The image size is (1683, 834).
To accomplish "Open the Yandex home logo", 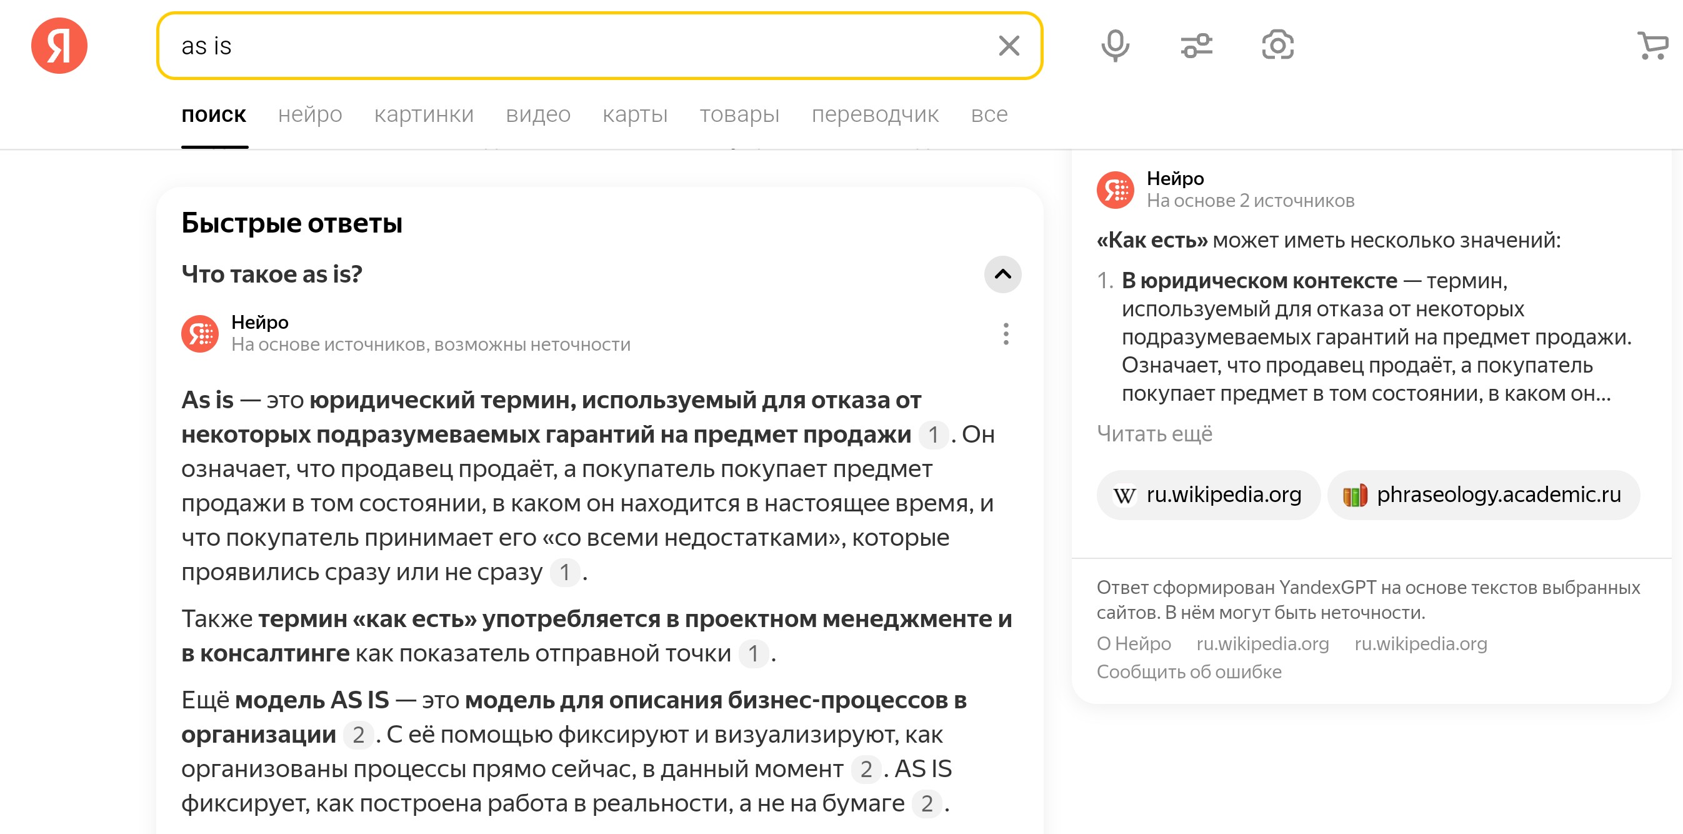I will click(x=59, y=46).
